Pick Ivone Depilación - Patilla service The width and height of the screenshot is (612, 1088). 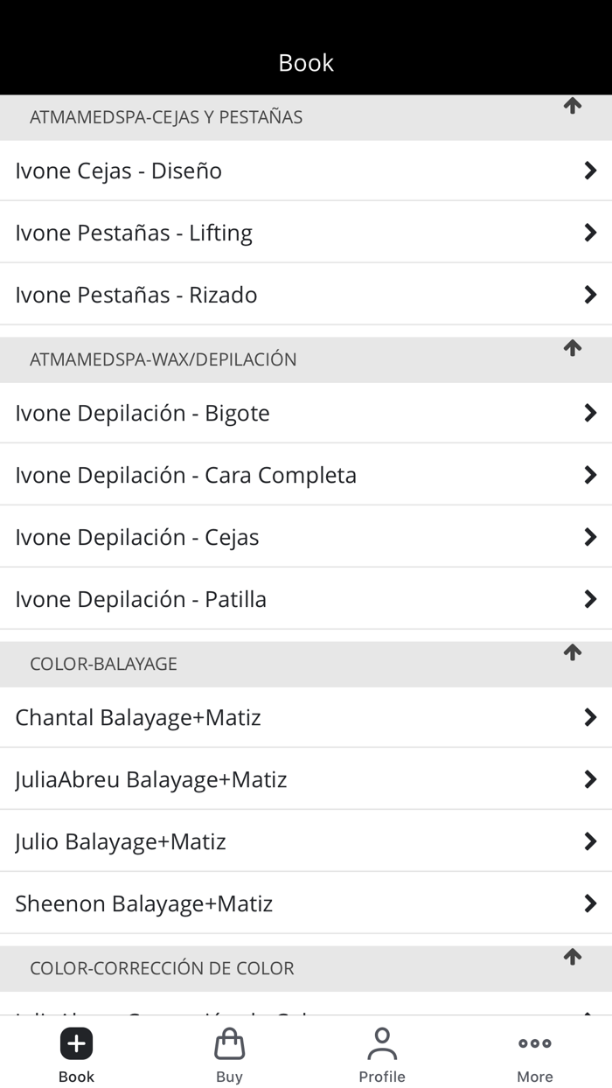(141, 599)
